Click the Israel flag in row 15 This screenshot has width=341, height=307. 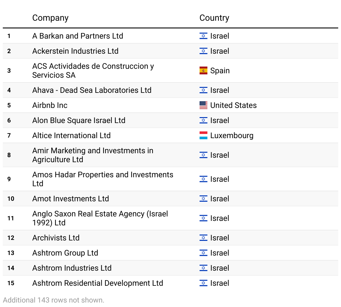203,283
